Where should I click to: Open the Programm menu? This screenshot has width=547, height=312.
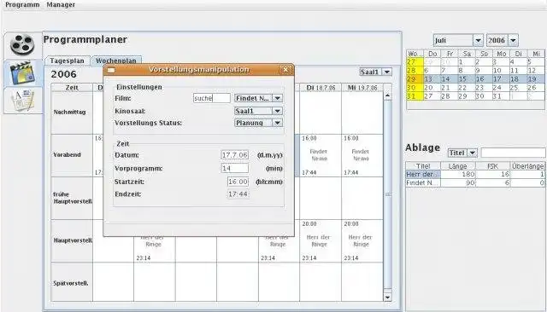click(x=22, y=4)
